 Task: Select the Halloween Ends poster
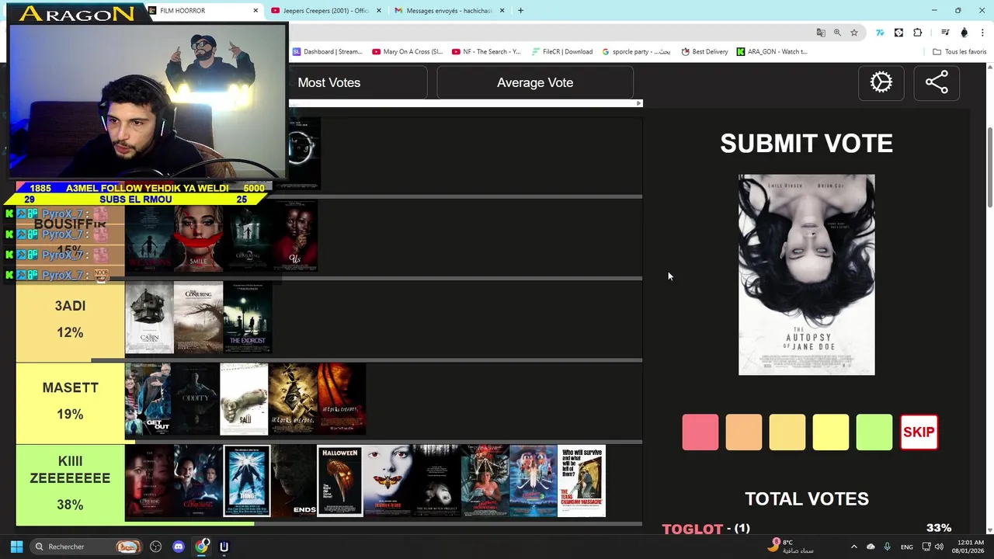pyautogui.click(x=294, y=481)
